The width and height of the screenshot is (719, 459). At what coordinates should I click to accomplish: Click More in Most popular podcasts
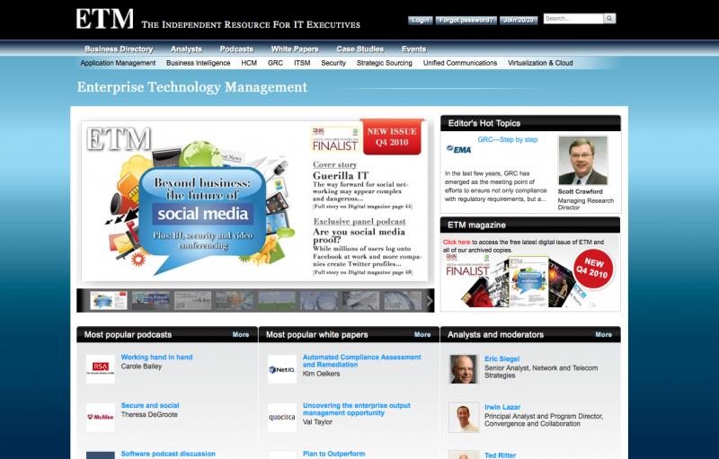pyautogui.click(x=241, y=334)
